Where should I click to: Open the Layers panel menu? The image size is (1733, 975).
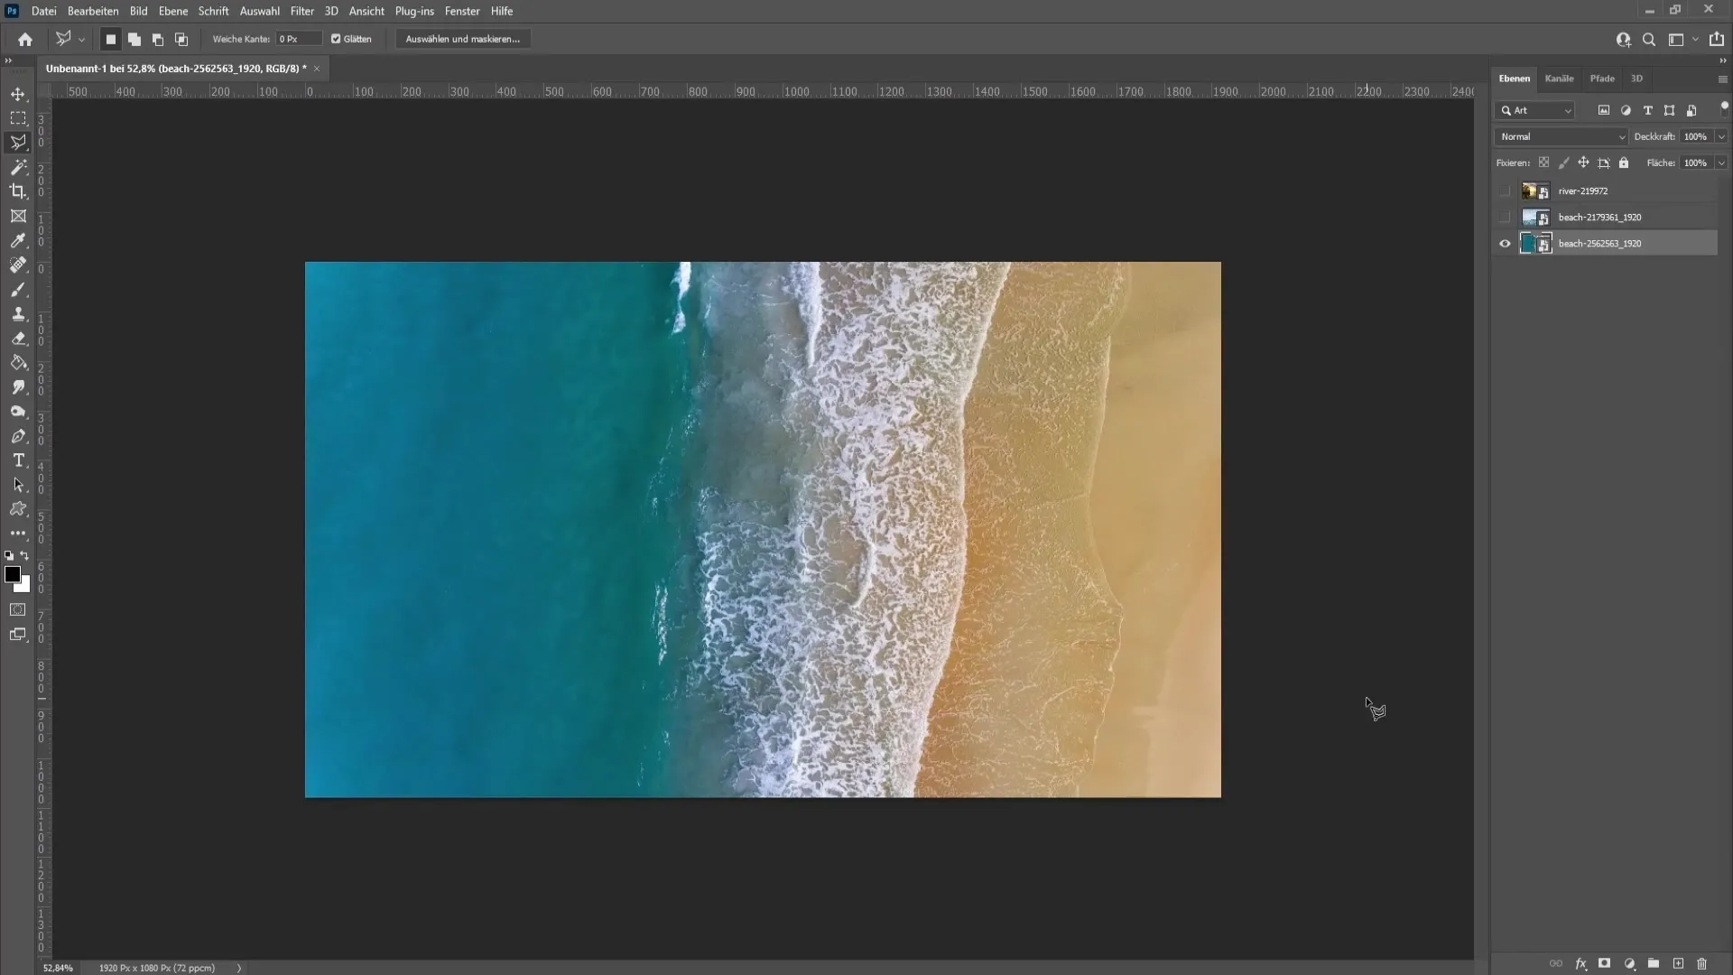point(1722,79)
